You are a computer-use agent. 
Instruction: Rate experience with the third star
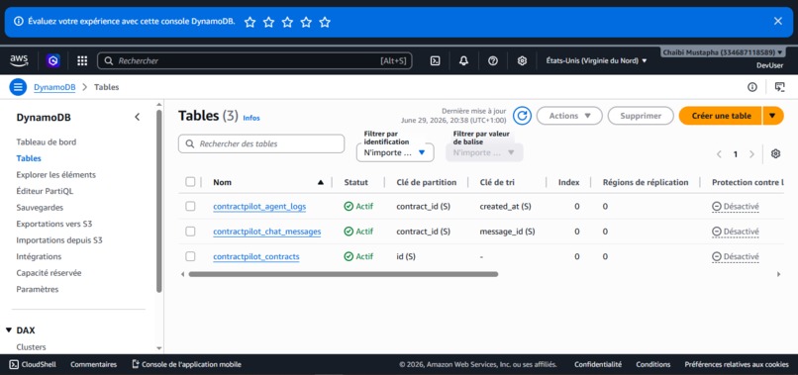tap(287, 22)
